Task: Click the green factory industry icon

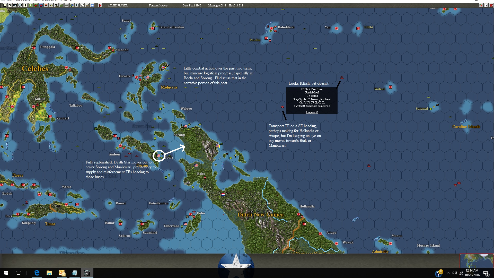Action: [x=61, y=5]
